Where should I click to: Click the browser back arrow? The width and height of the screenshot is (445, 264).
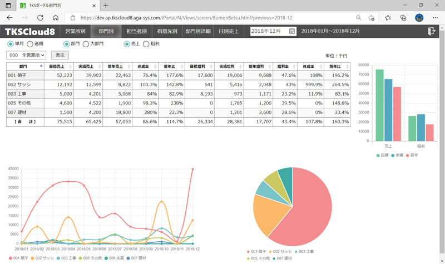click(9, 18)
